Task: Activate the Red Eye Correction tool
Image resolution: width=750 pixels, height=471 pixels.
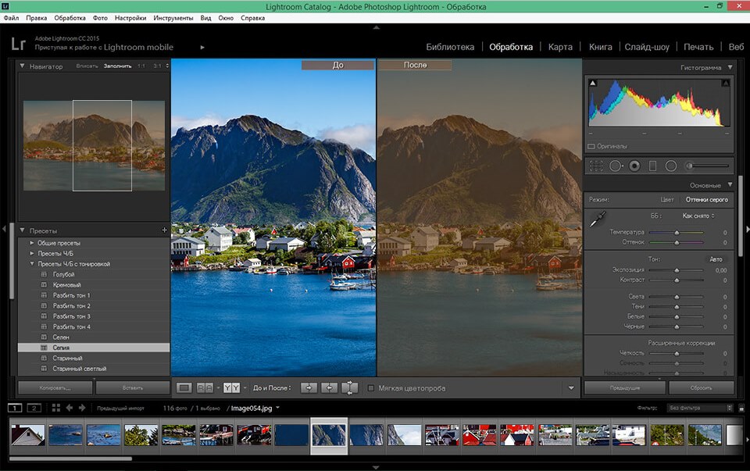Action: click(635, 166)
